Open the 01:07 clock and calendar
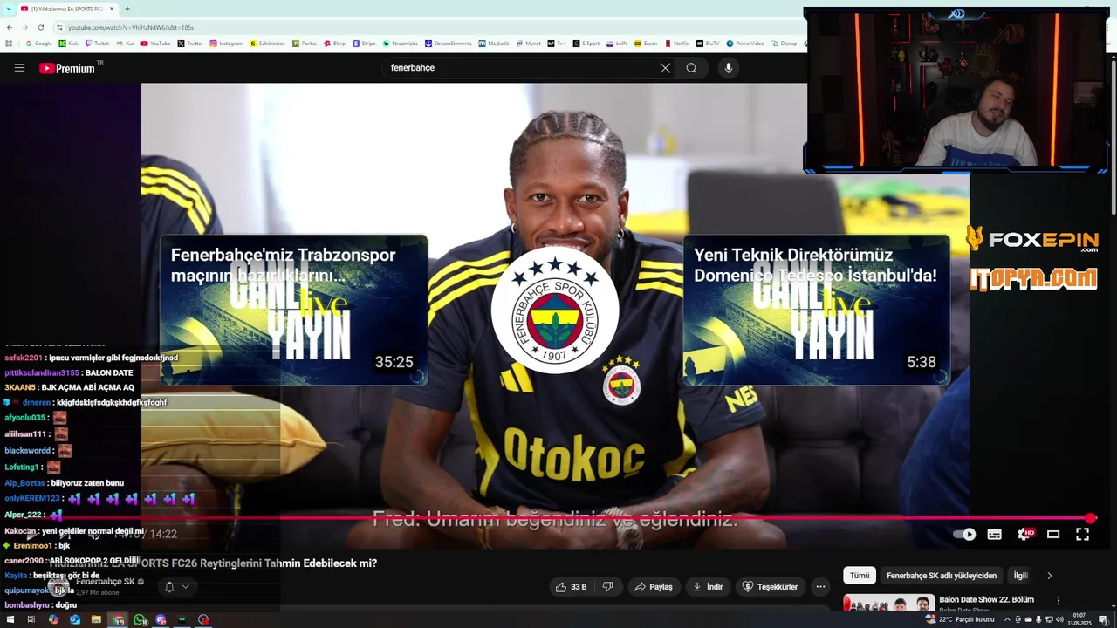Screen dimensions: 1117x628 click(x=1079, y=619)
